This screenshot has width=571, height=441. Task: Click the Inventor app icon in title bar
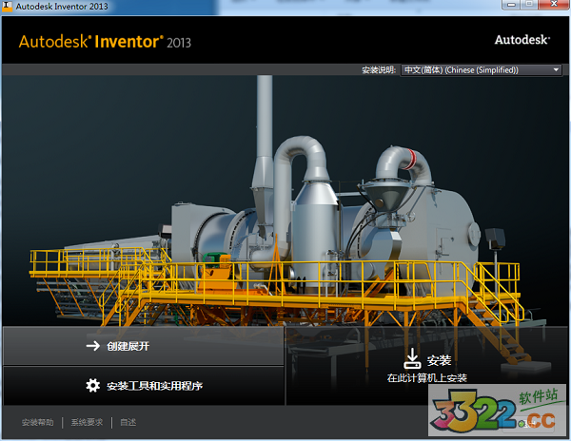[7, 6]
